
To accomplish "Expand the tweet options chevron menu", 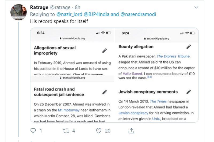I will click(196, 7).
